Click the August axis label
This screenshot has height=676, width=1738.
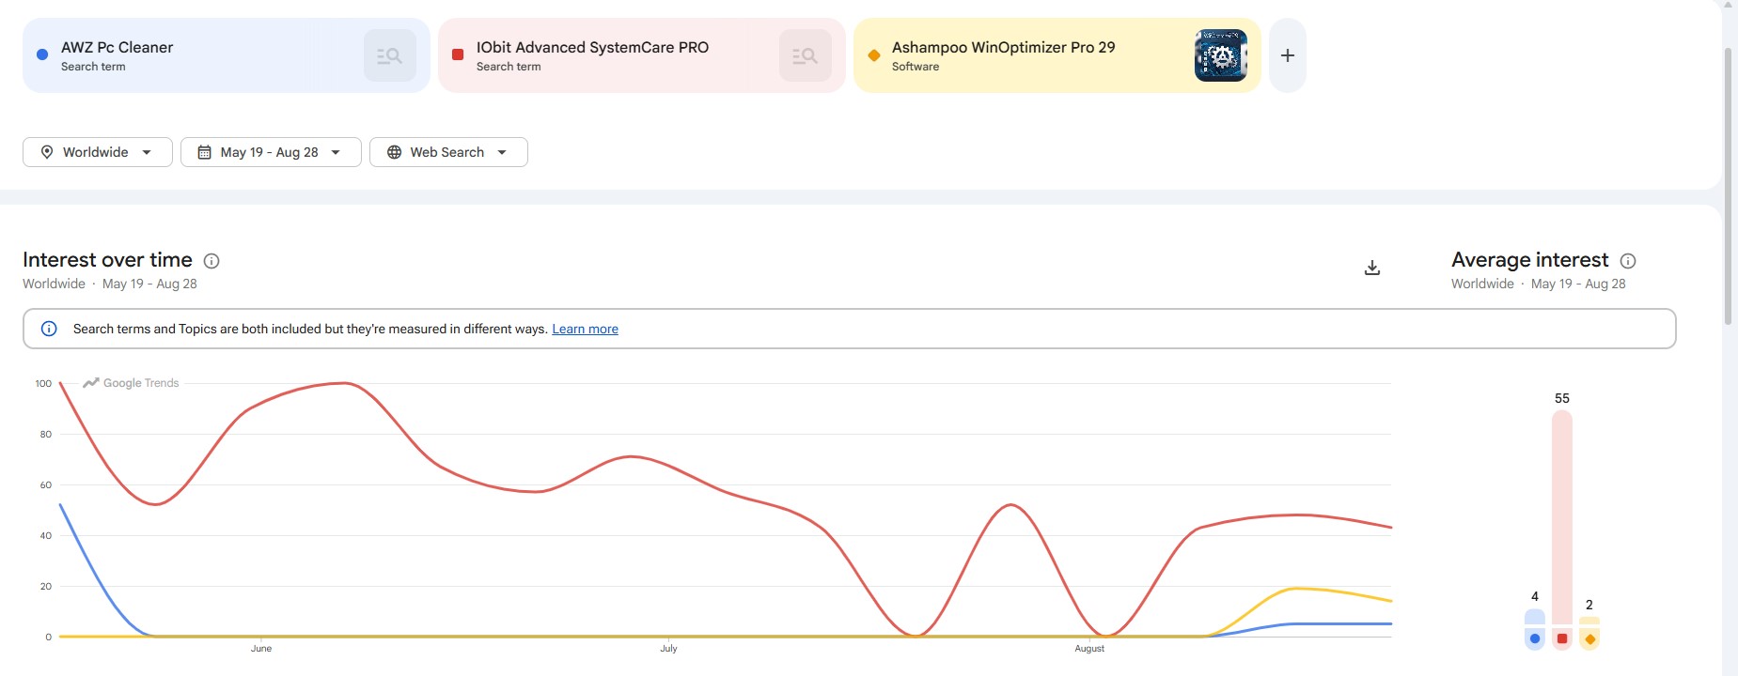1089,649
